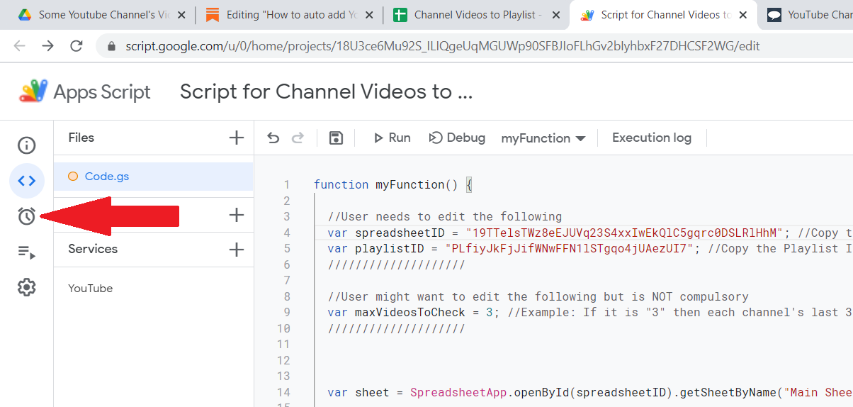Click the 'NOT compulsory' comment line

538,296
